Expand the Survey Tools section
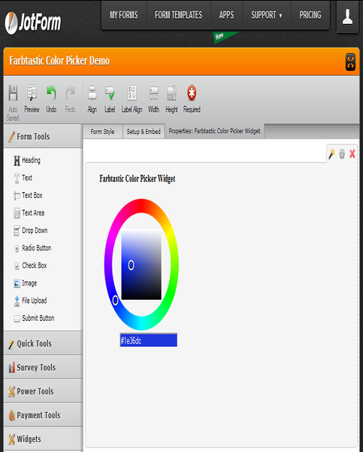The image size is (363, 452). [43, 368]
